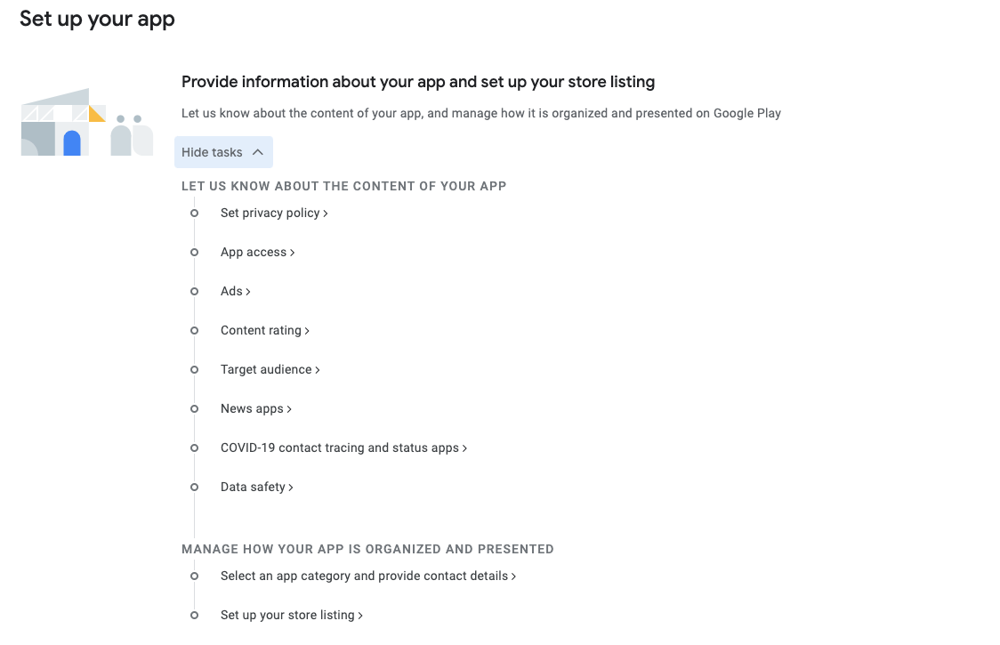Open COVID-19 contact tracing and status apps

pyautogui.click(x=343, y=448)
